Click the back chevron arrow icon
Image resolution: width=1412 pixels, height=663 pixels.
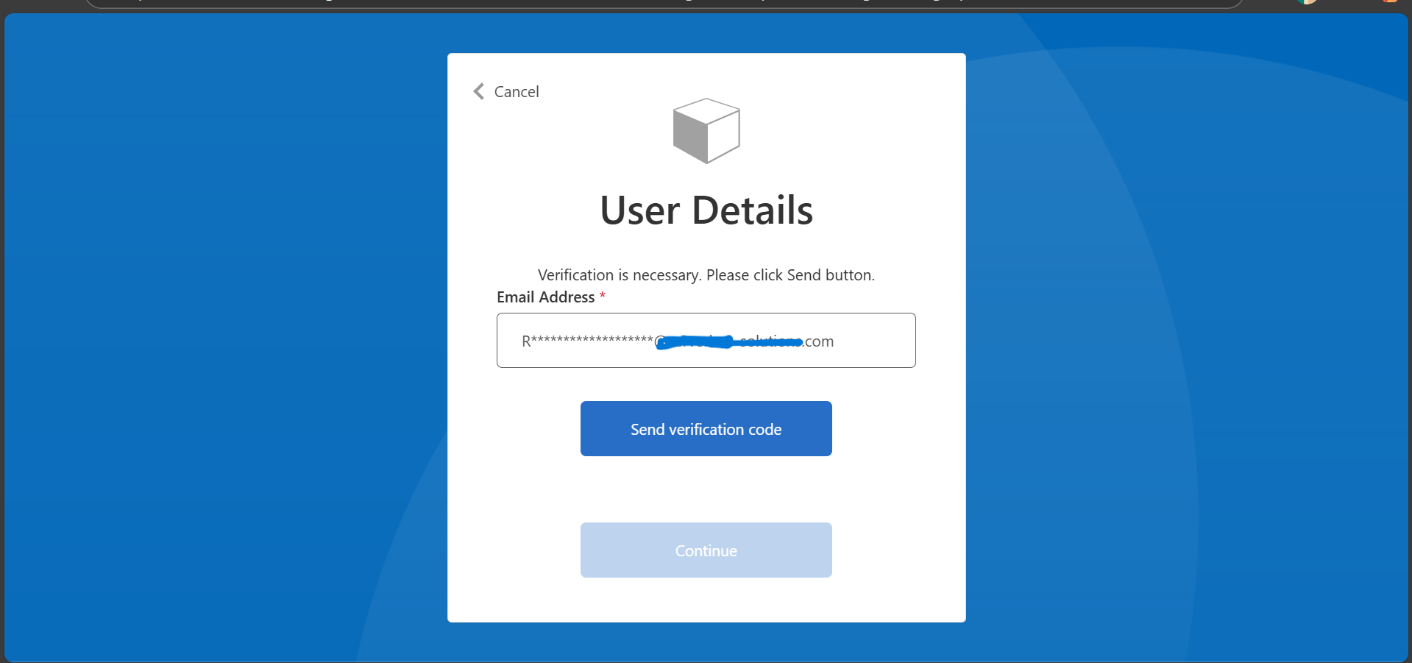coord(479,91)
